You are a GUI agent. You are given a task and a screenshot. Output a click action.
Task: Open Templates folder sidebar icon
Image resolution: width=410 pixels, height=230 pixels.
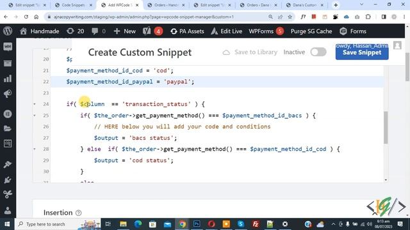point(8,128)
